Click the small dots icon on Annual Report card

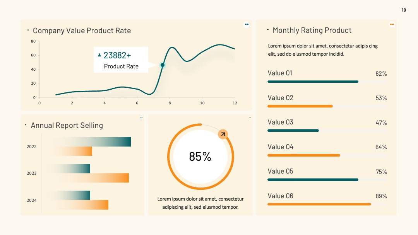click(141, 117)
